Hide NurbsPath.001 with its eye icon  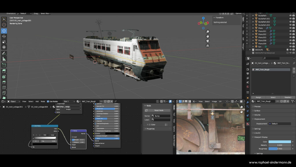click(291, 19)
